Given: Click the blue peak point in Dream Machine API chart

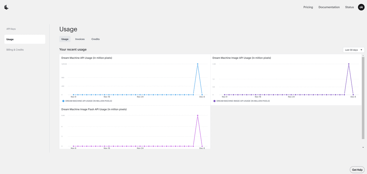Looking at the screenshot, I should tap(198, 64).
